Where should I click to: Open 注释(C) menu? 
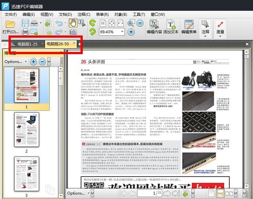tap(84, 15)
